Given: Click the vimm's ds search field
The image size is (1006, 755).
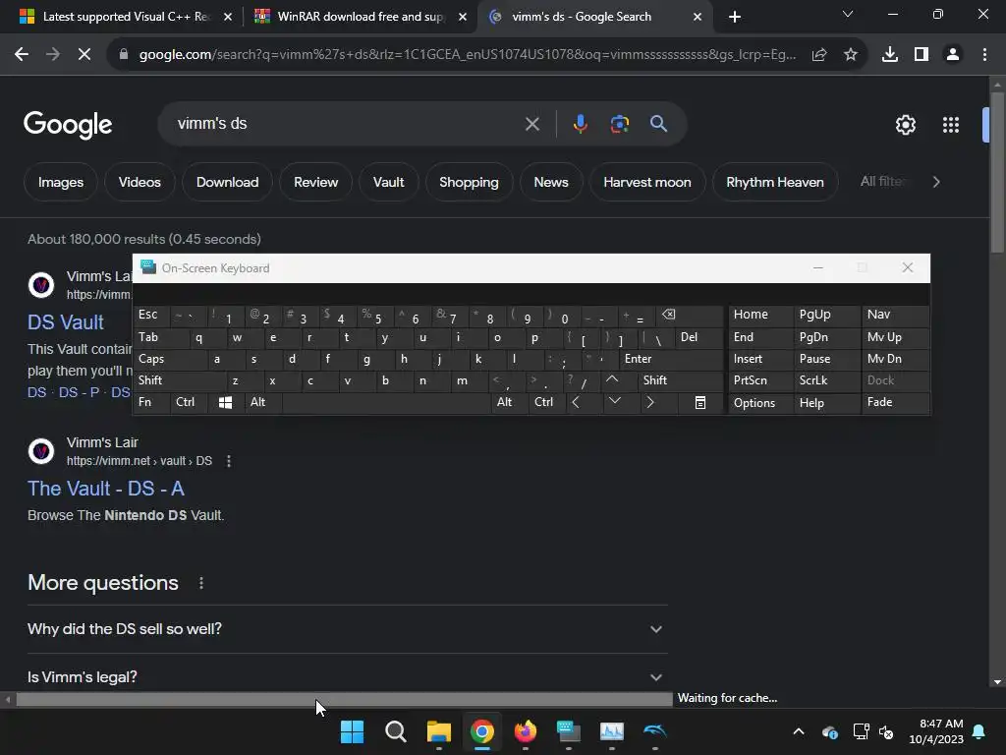Looking at the screenshot, I should 347,123.
